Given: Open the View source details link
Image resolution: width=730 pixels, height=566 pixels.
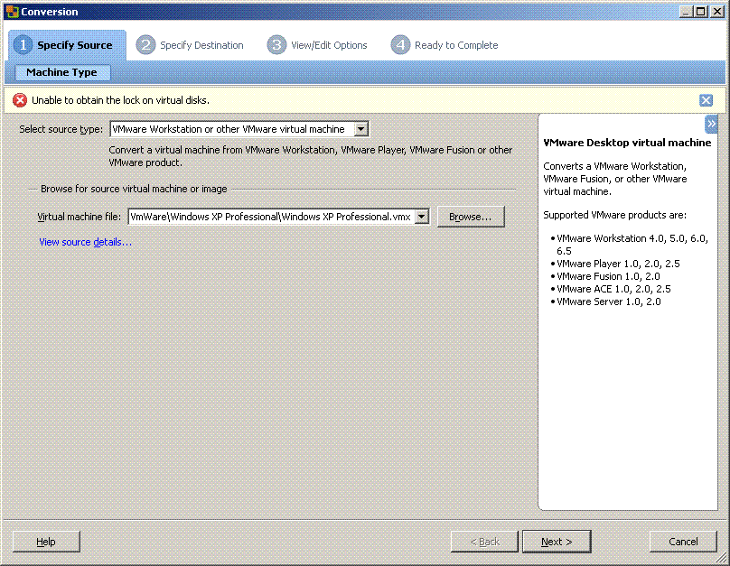Looking at the screenshot, I should tap(85, 242).
